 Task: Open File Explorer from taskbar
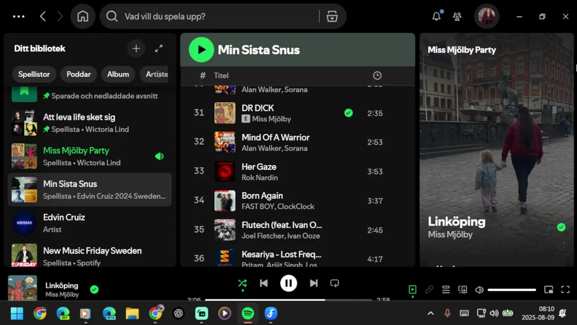132,313
